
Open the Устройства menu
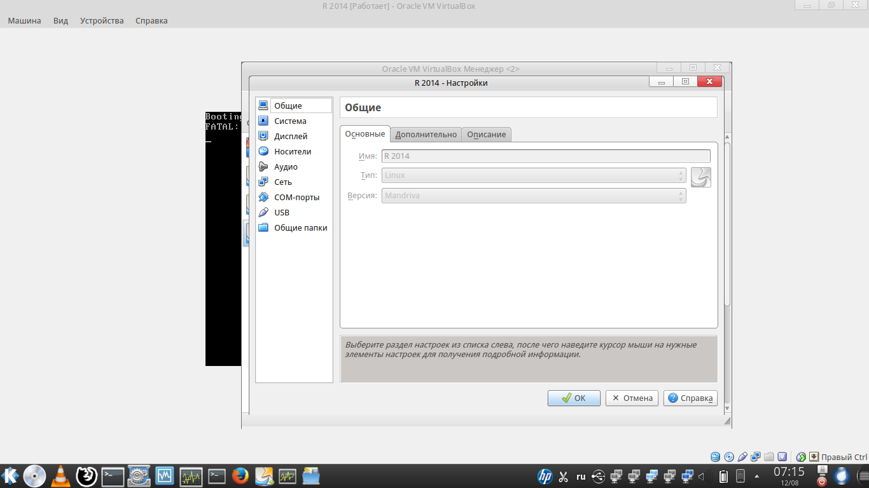(102, 20)
